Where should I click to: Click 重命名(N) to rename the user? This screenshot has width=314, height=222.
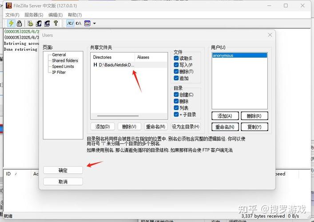(225, 127)
